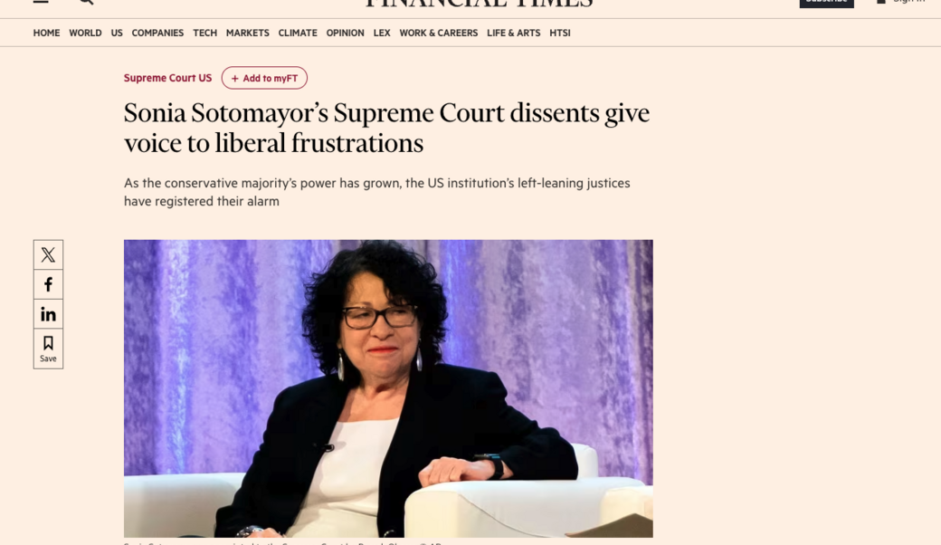Visit the CLIMATE section
The height and width of the screenshot is (545, 941).
297,33
